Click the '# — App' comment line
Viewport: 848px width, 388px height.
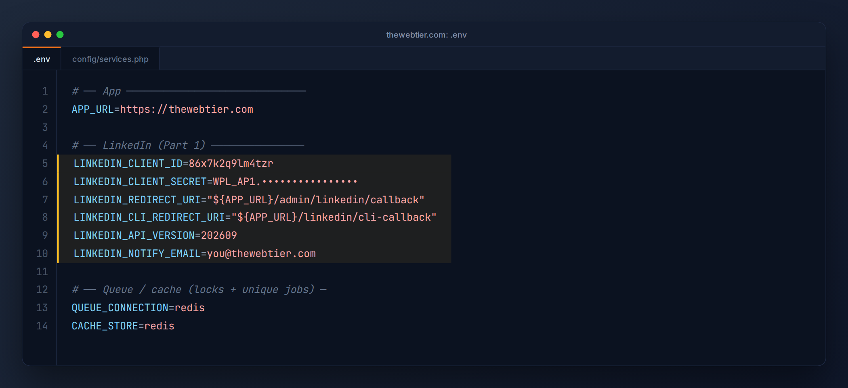point(189,91)
